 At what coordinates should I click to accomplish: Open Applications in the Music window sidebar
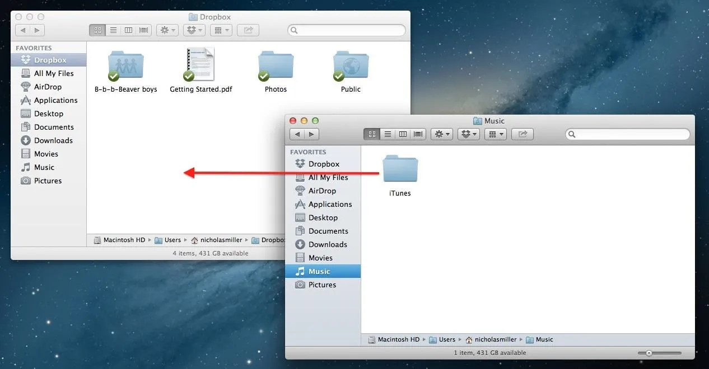323,204
